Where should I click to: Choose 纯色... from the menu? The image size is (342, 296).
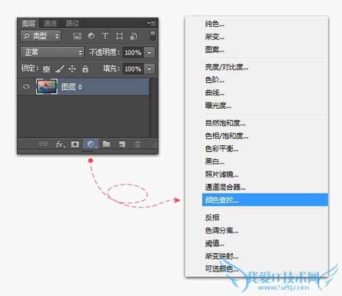[x=265, y=24]
